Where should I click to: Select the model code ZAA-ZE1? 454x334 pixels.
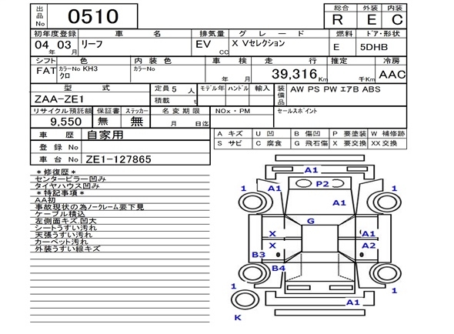(x=59, y=99)
